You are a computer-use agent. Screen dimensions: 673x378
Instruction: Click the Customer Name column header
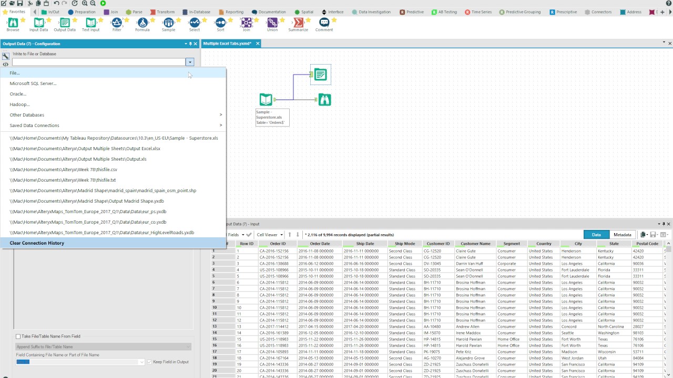(475, 244)
